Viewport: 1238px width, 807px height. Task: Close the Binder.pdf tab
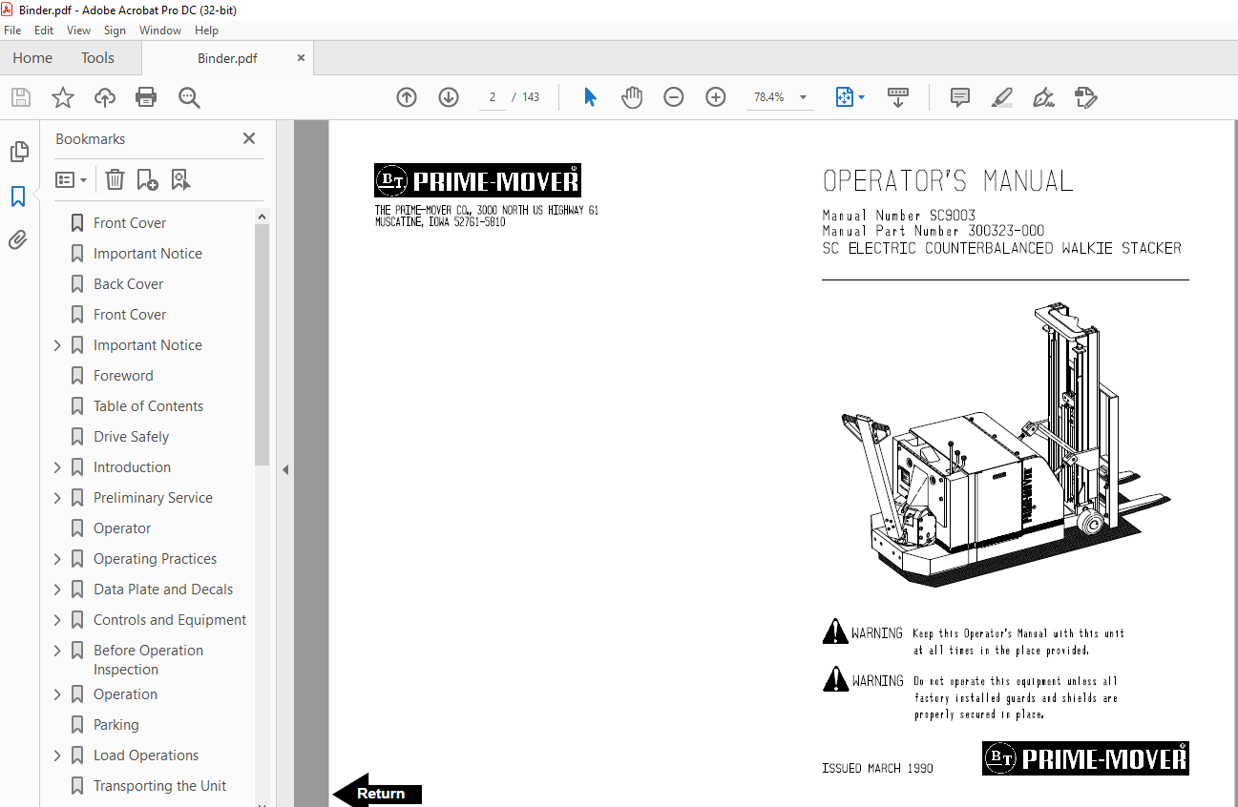tap(302, 58)
